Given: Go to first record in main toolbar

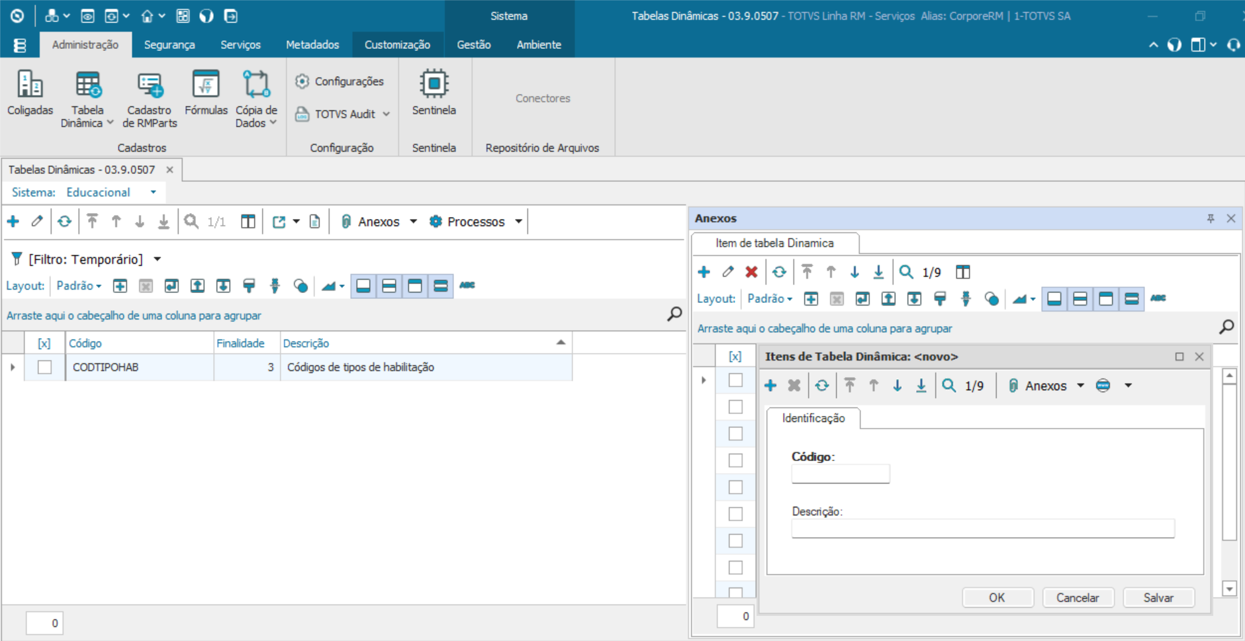Looking at the screenshot, I should [92, 222].
